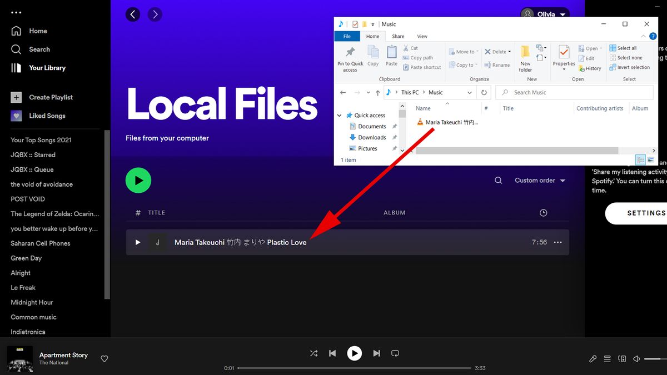Image resolution: width=667 pixels, height=375 pixels.
Task: Click the SETTINGS button
Action: (645, 213)
